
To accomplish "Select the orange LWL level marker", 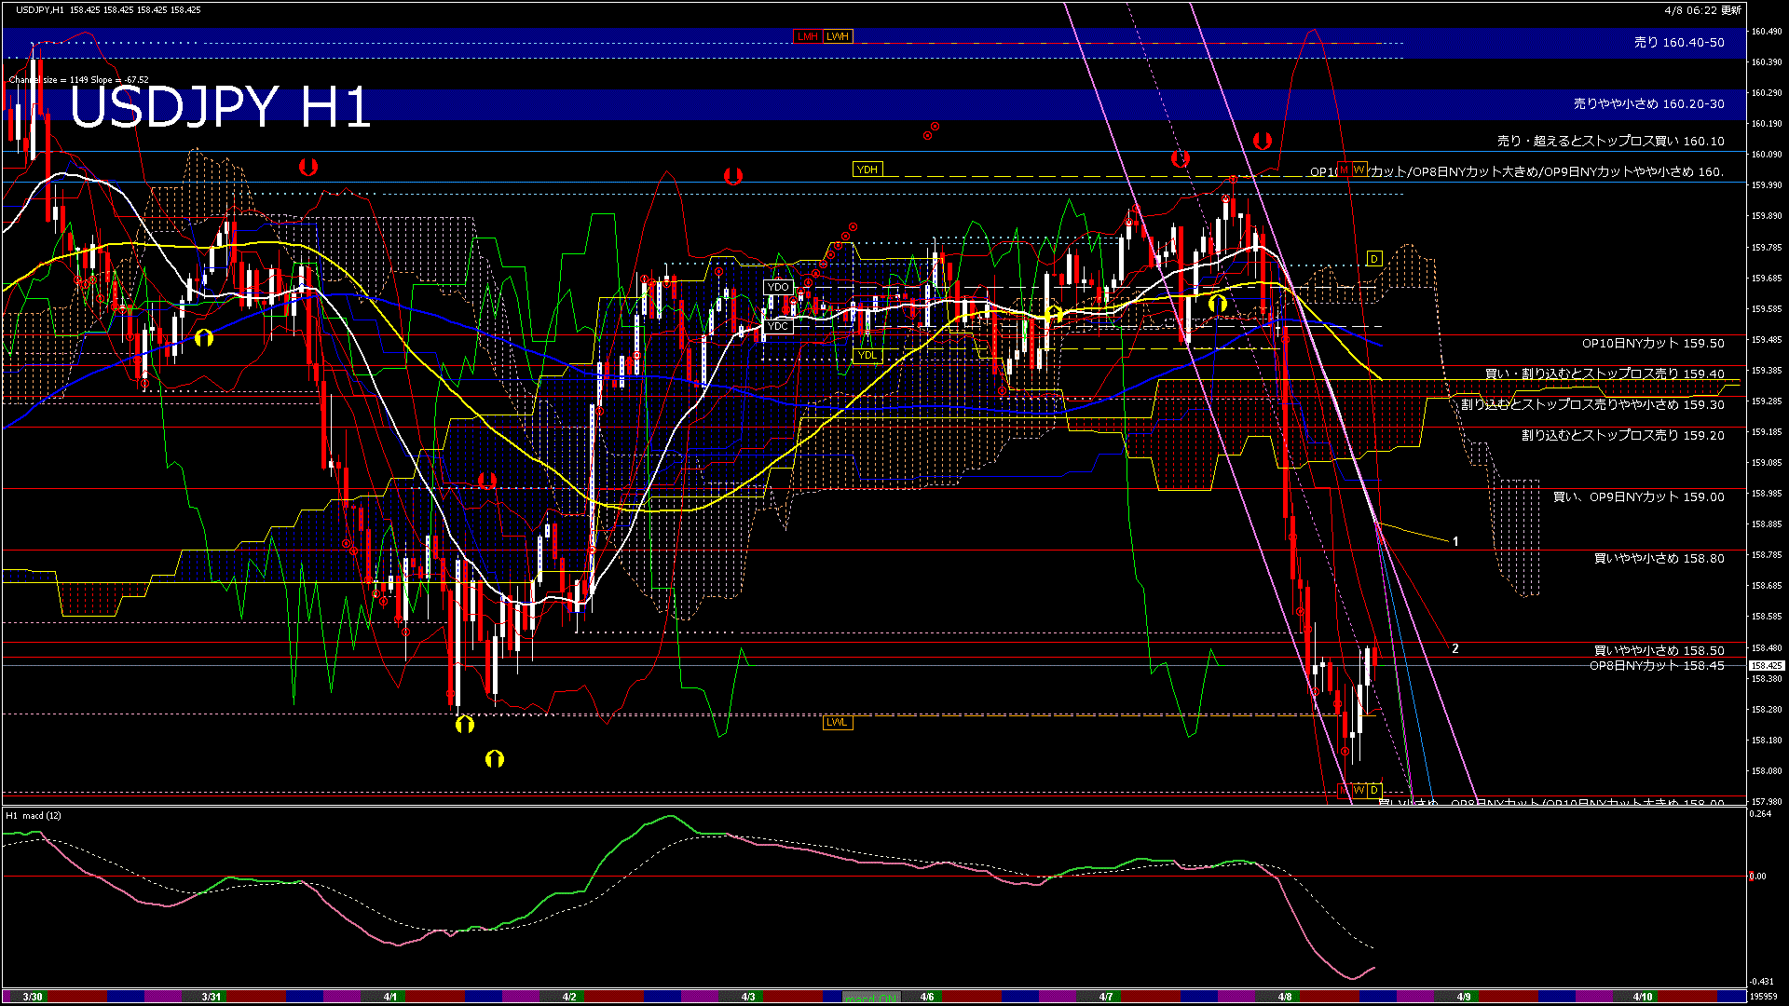I will tap(837, 722).
